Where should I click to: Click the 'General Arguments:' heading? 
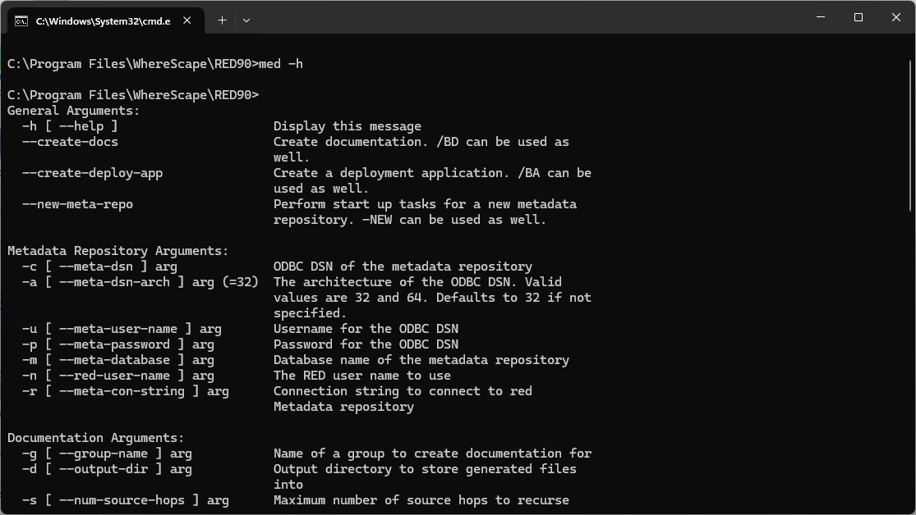click(x=74, y=111)
